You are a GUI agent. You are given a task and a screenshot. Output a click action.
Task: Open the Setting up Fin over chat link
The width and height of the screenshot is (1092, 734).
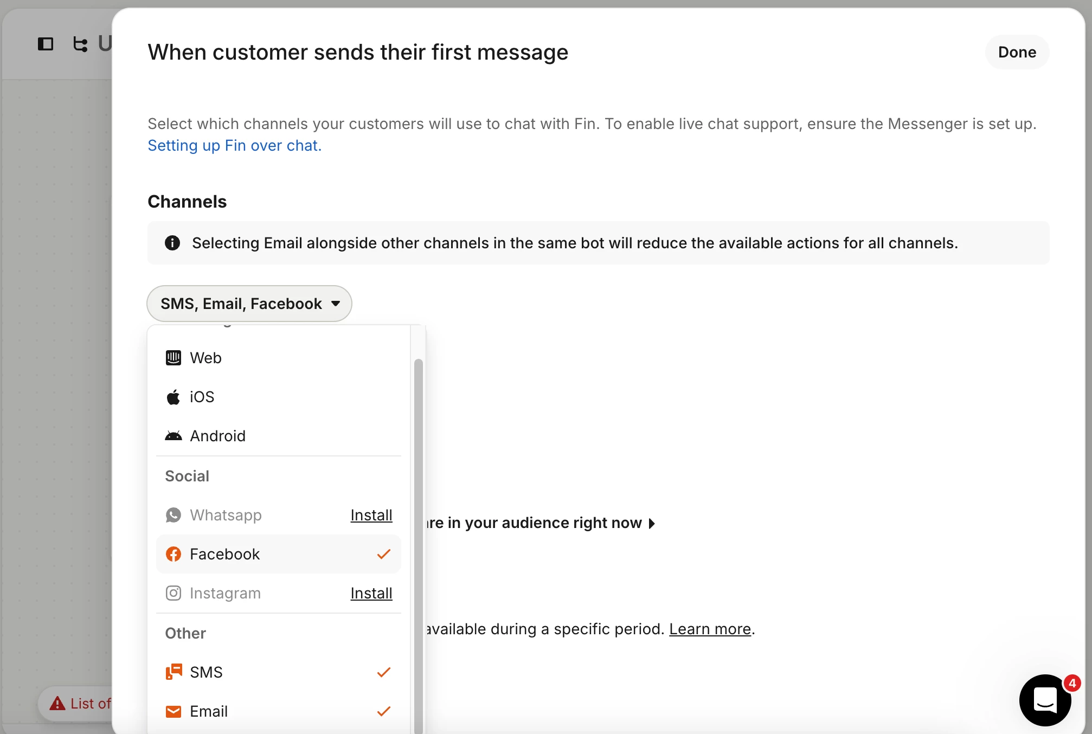pyautogui.click(x=234, y=145)
